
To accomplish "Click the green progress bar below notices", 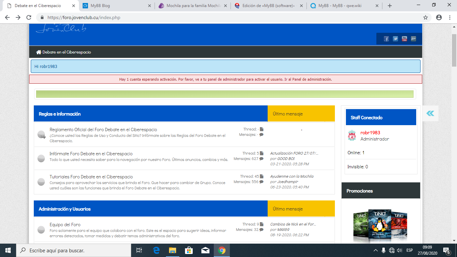I will [224, 94].
